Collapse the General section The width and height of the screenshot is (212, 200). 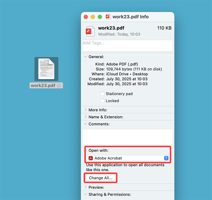click(x=85, y=56)
